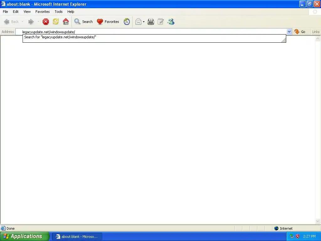Go to the Home page
The image size is (321, 241).
pyautogui.click(x=66, y=22)
